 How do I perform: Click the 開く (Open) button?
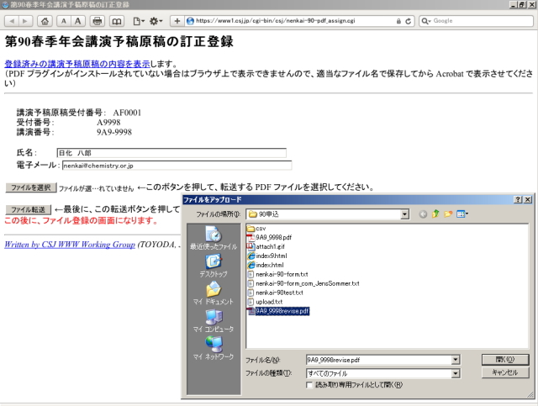(x=504, y=359)
